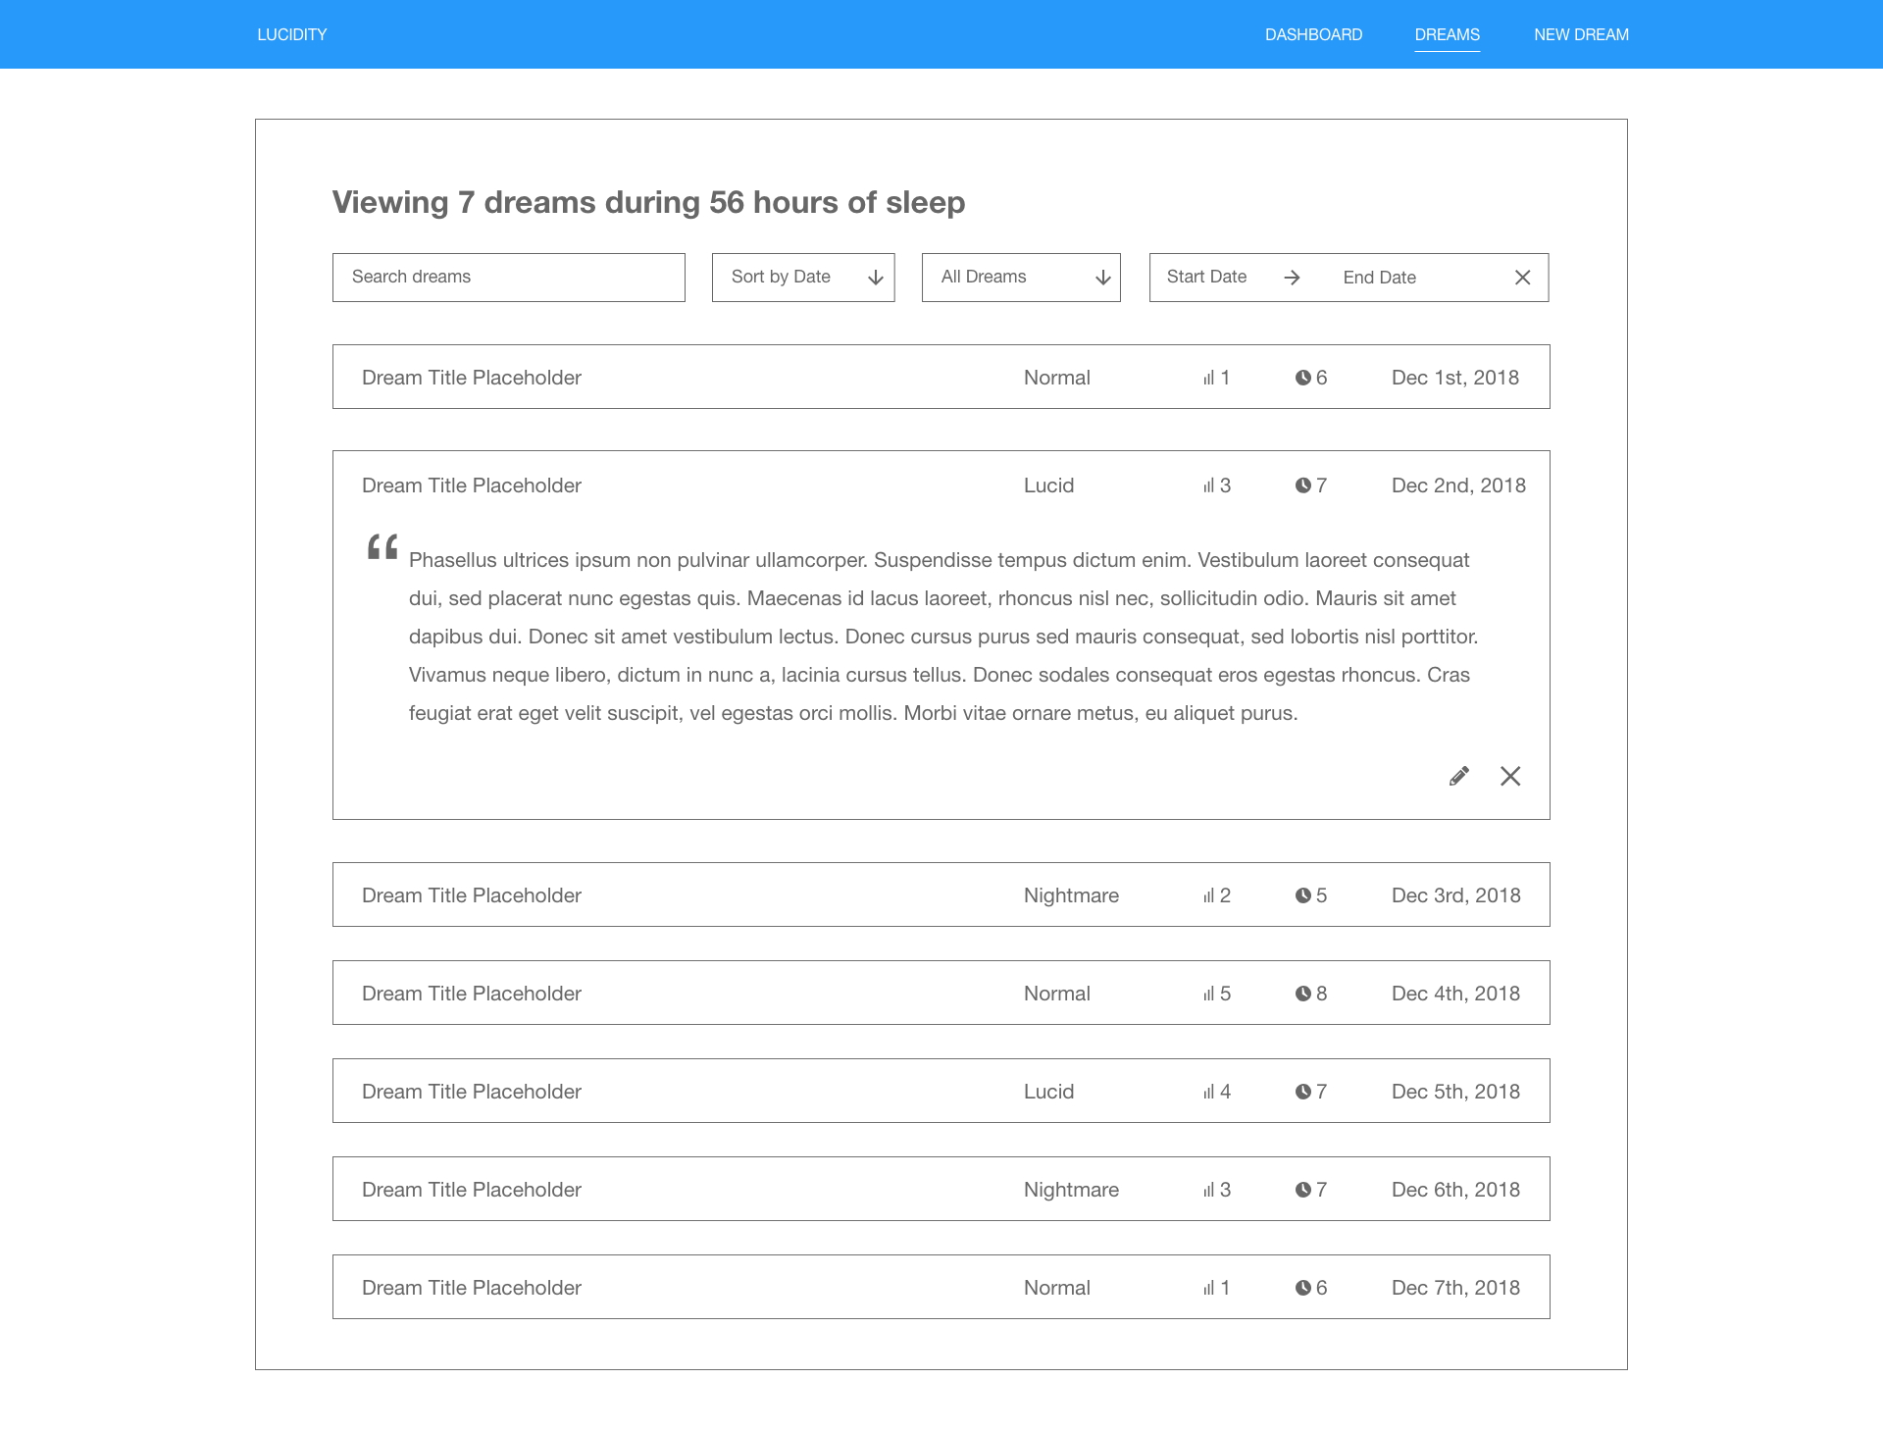The width and height of the screenshot is (1883, 1430).
Task: Focus the Search dreams field
Action: [x=508, y=278]
